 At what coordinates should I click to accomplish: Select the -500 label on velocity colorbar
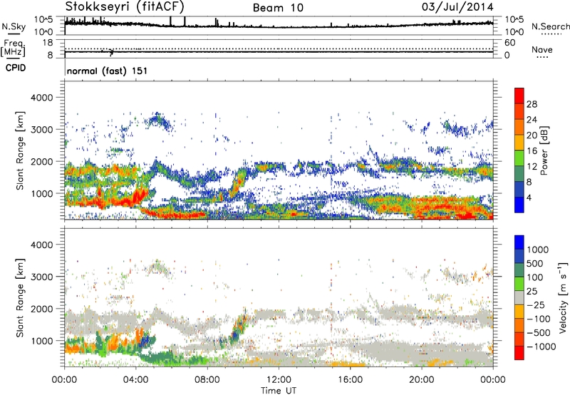pyautogui.click(x=539, y=332)
